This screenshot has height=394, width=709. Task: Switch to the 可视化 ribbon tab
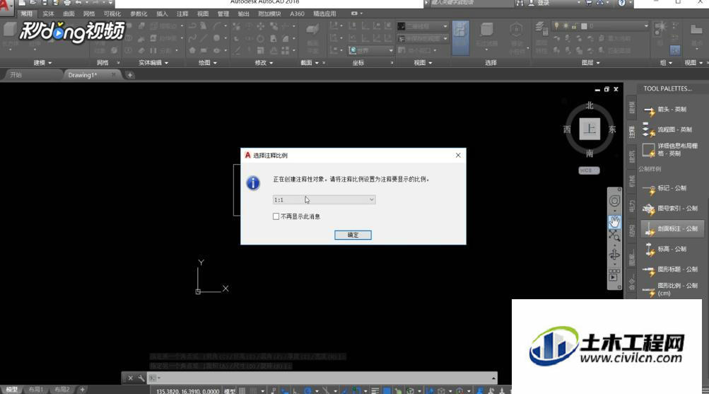click(112, 14)
